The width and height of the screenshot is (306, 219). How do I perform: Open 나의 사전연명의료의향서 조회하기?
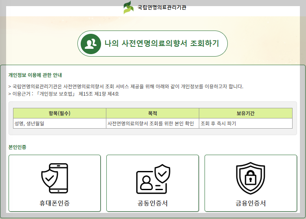pos(152,44)
